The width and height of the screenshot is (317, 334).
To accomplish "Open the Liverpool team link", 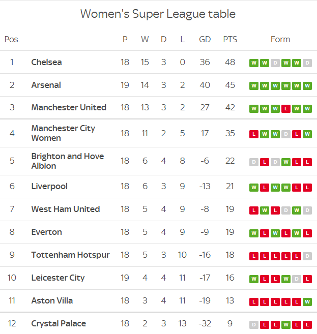I will point(49,187).
